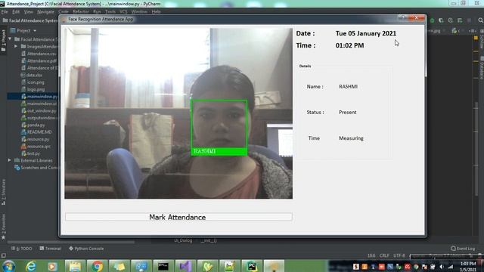The height and width of the screenshot is (272, 484).
Task: Open the command prompt taskbar icon
Action: 163,266
